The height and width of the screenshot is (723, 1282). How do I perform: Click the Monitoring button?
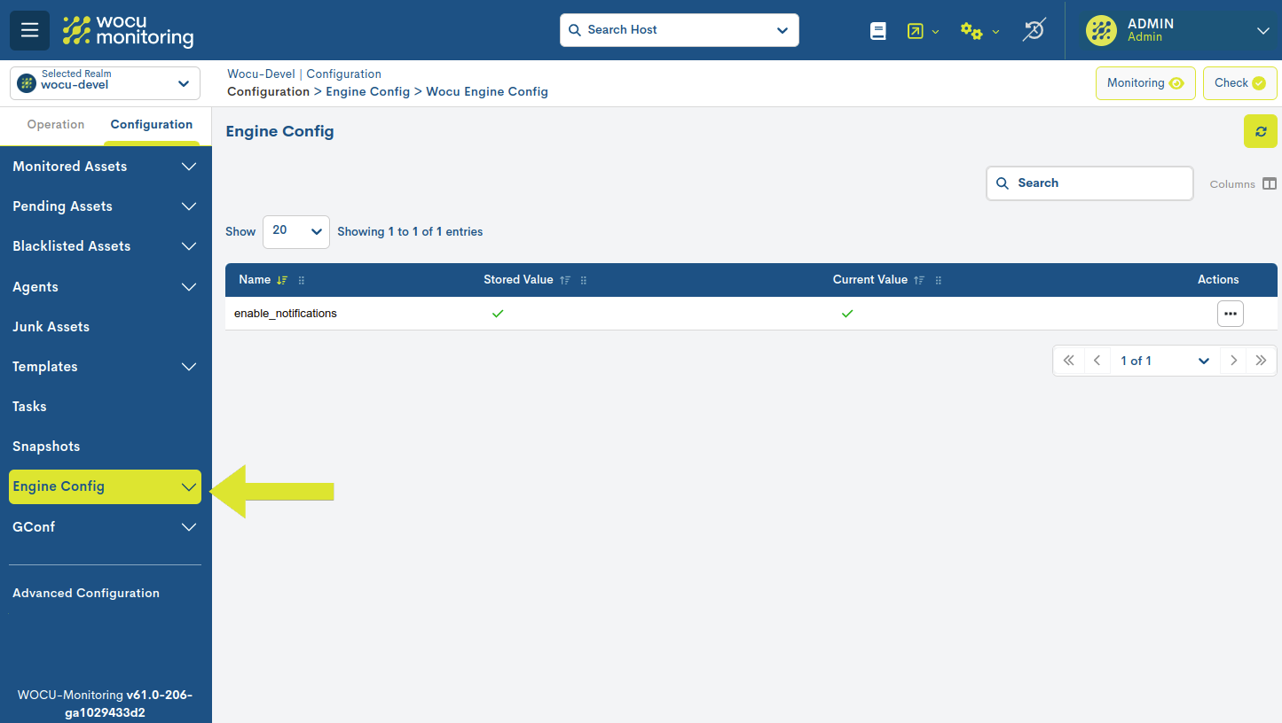(1145, 83)
